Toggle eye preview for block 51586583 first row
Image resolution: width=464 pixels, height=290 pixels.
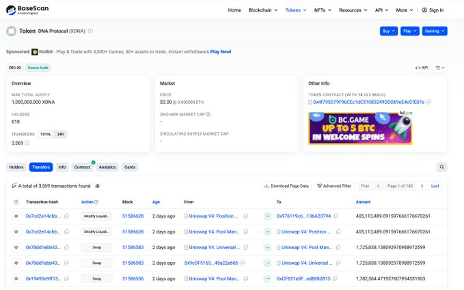(x=16, y=247)
